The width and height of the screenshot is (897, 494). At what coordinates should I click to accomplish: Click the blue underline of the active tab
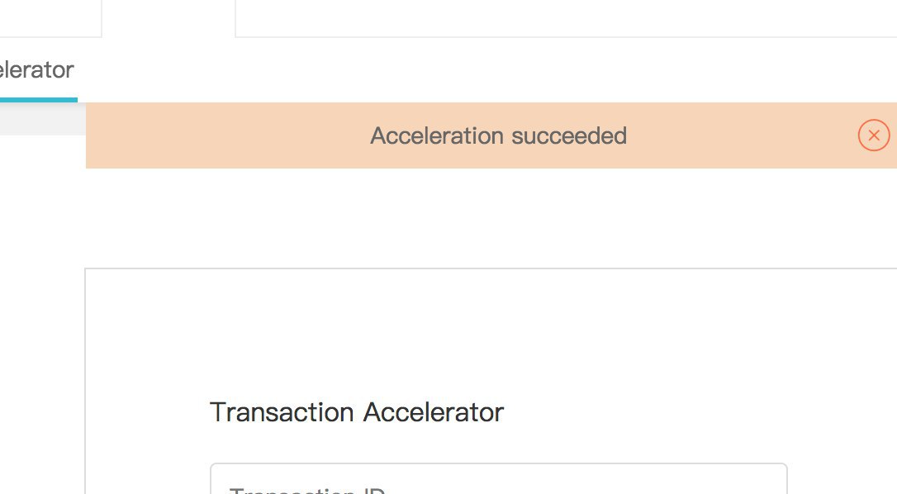pyautogui.click(x=38, y=100)
